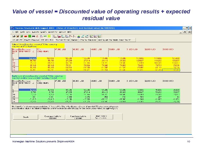This screenshot has height=151, width=202.
Task: Select cell 79,936 in the yellow table
Action: [171, 65]
